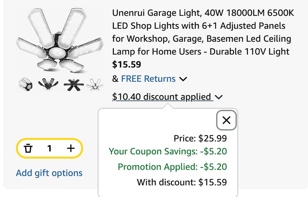Open the $10.40 discount applied link
Viewport: 308px width, 197px height.
163,97
